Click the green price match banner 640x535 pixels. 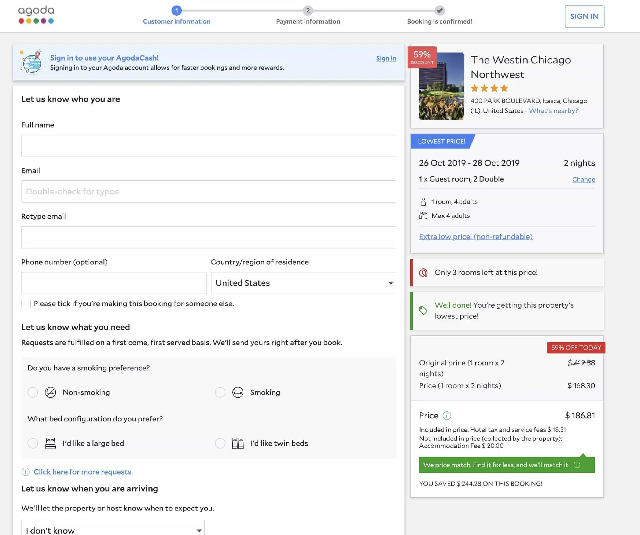click(x=507, y=465)
